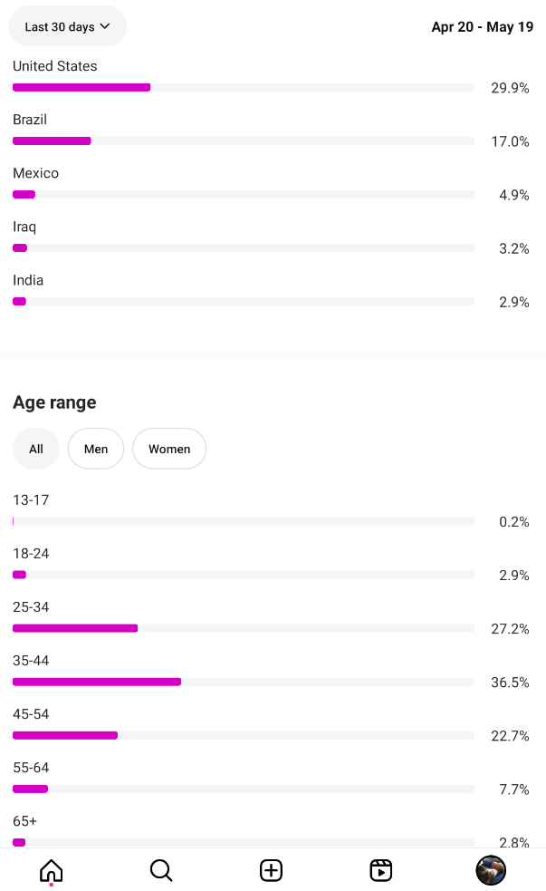Image resolution: width=546 pixels, height=891 pixels.
Task: Click the United States percentage bar
Action: click(244, 88)
